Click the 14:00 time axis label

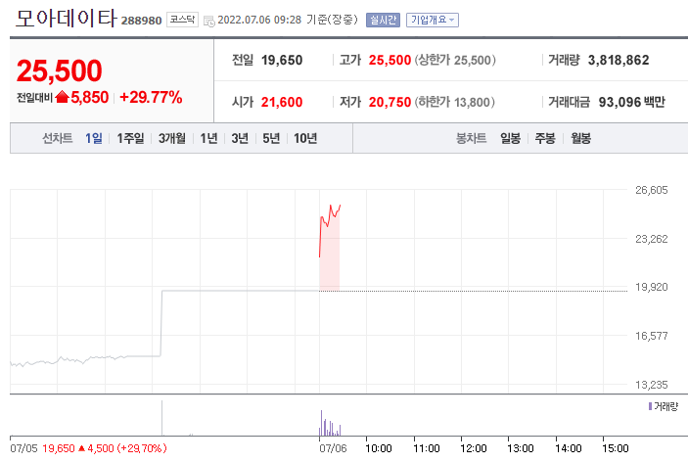(x=569, y=448)
